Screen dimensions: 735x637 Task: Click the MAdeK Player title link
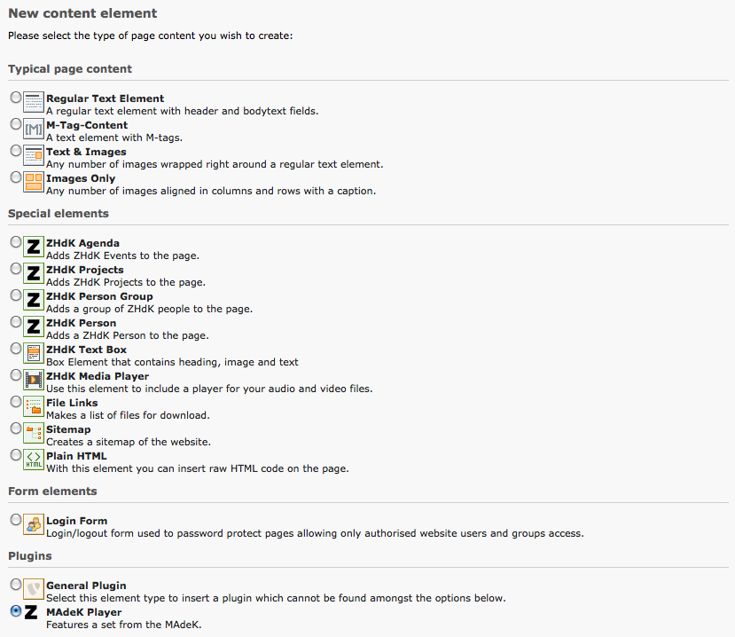[83, 612]
